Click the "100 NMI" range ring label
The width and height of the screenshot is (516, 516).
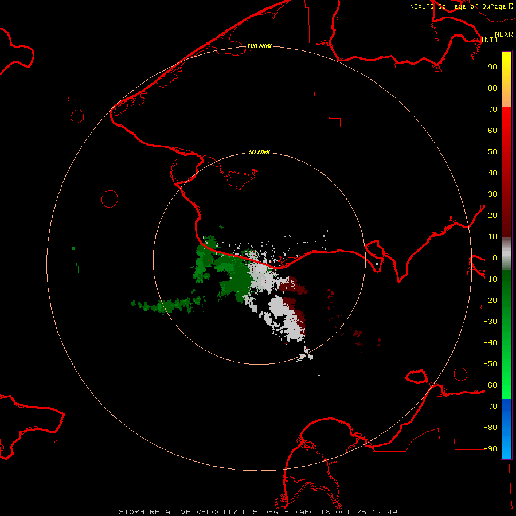coord(259,46)
